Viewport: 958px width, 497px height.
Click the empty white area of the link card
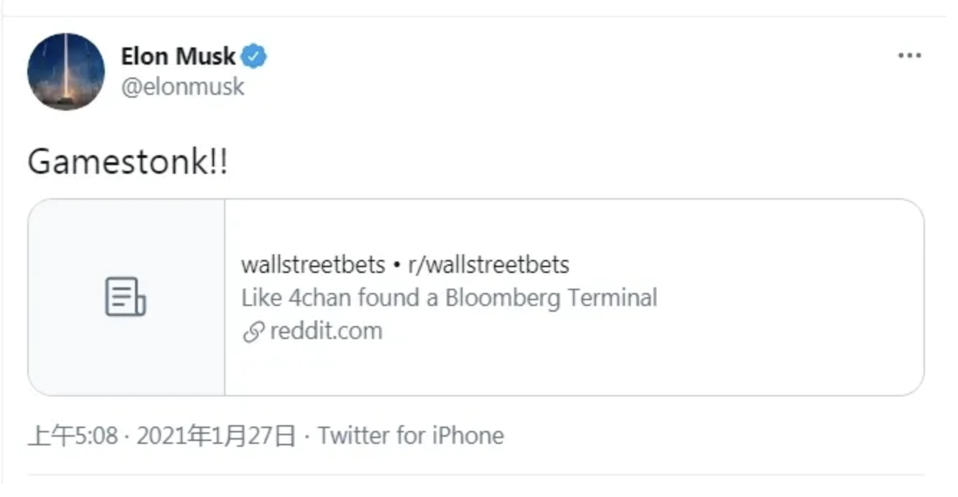(754, 345)
